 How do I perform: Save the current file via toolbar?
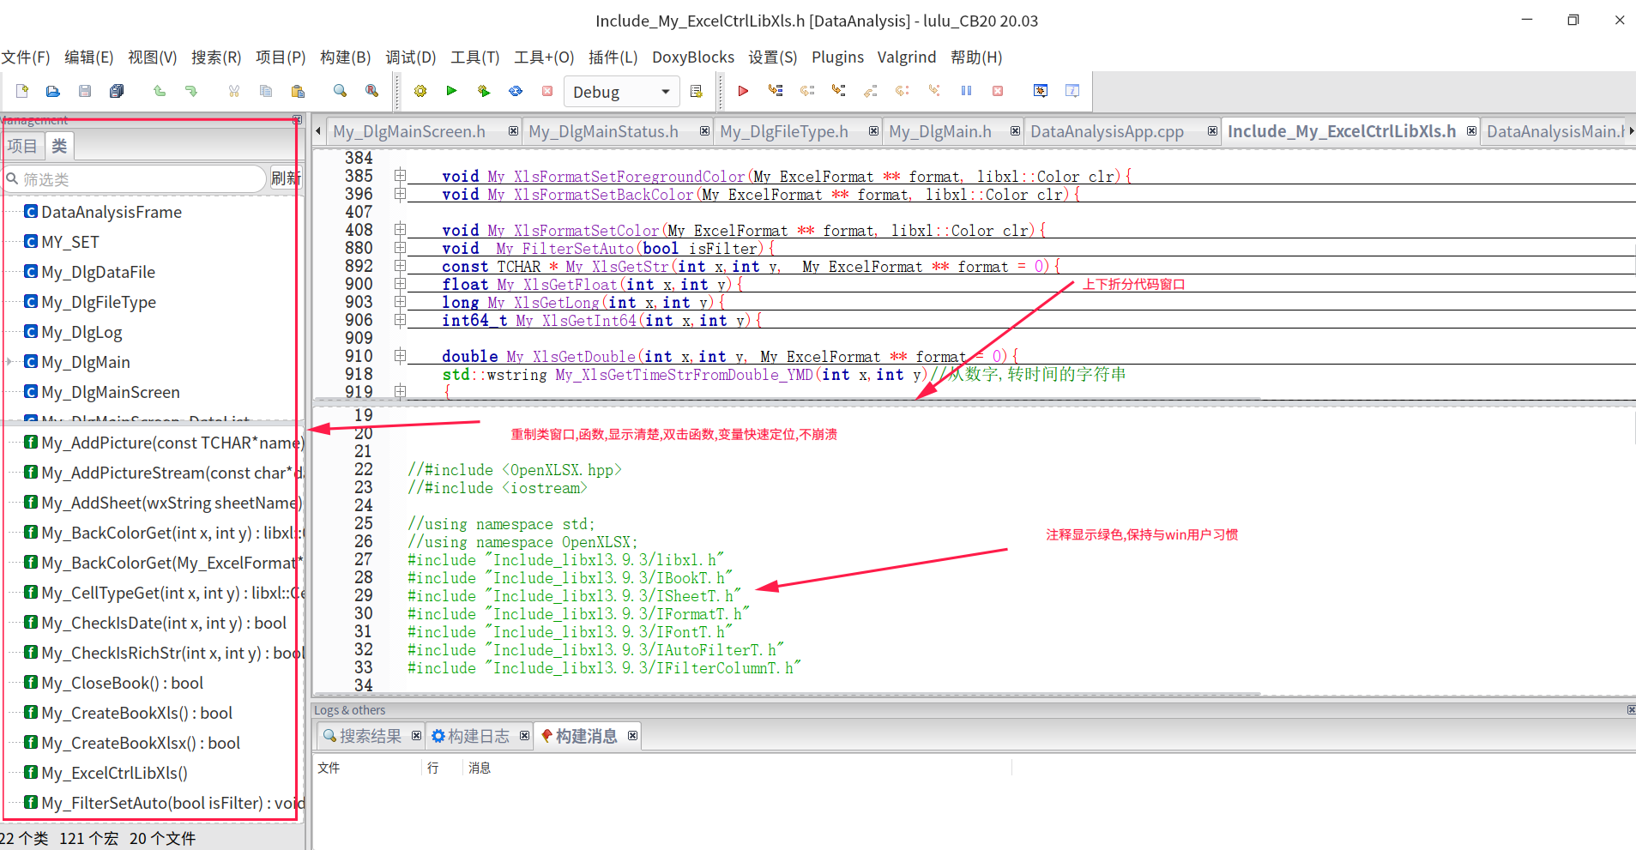(x=85, y=91)
